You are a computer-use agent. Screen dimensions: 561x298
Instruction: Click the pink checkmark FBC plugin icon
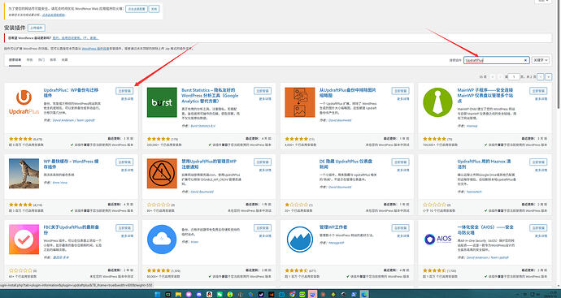coord(24,240)
